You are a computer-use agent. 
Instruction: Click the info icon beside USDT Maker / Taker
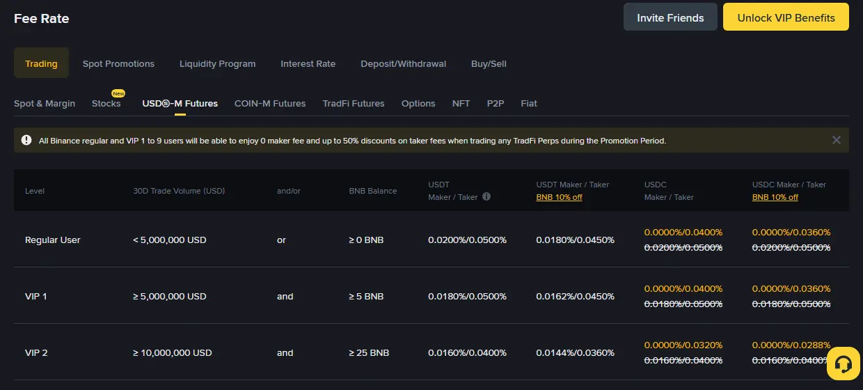486,196
